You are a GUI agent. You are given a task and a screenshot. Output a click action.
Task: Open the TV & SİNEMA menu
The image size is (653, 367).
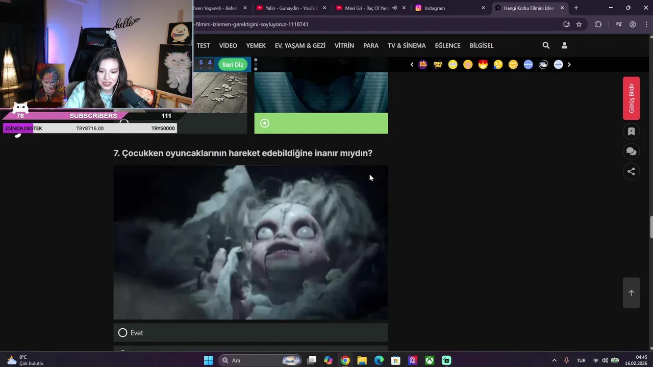(x=407, y=45)
